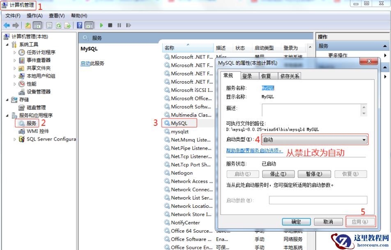
Task: Click the Stop service square icon
Action: pos(110,25)
